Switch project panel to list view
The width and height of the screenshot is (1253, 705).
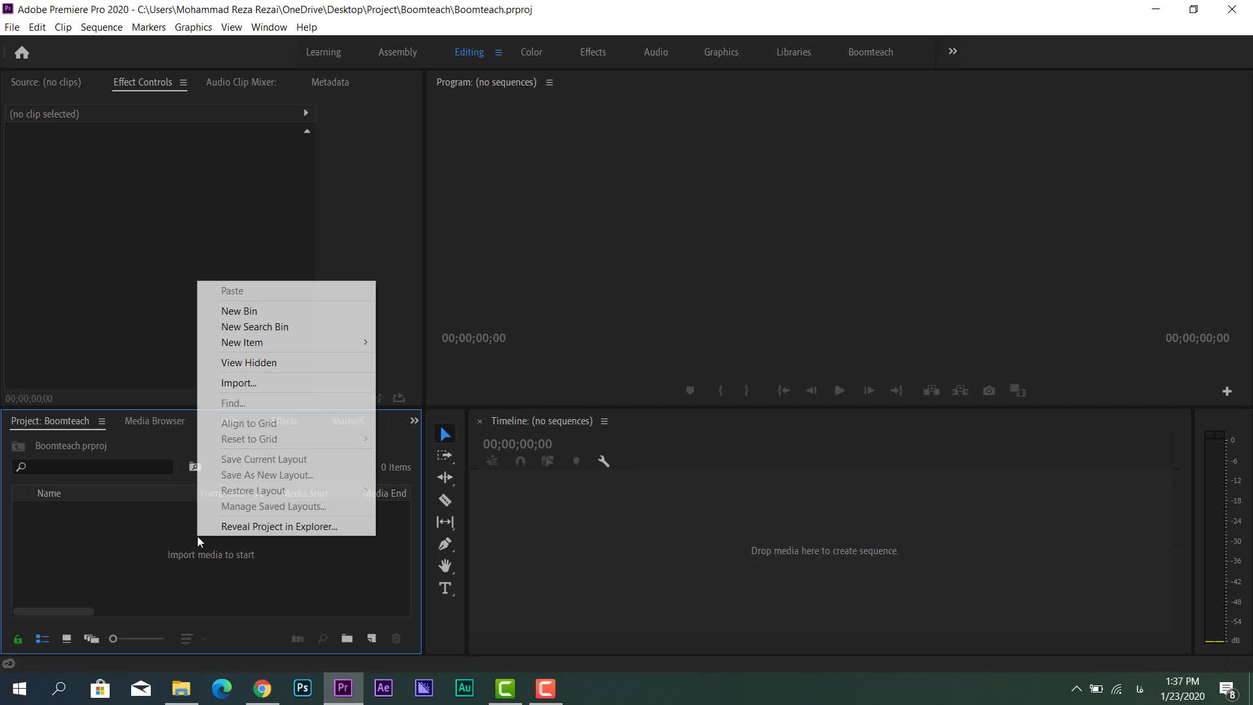coord(42,639)
